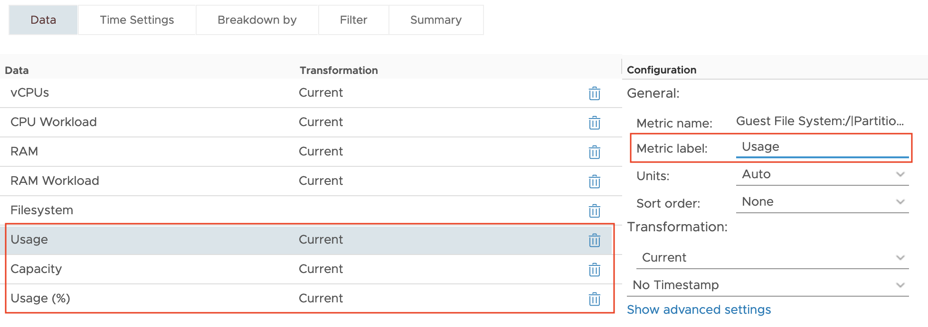Open the Summary tab
Image resolution: width=928 pixels, height=327 pixels.
[436, 20]
